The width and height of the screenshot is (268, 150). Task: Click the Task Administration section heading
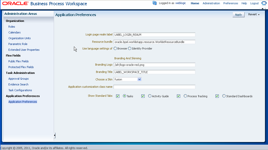coord(20,73)
